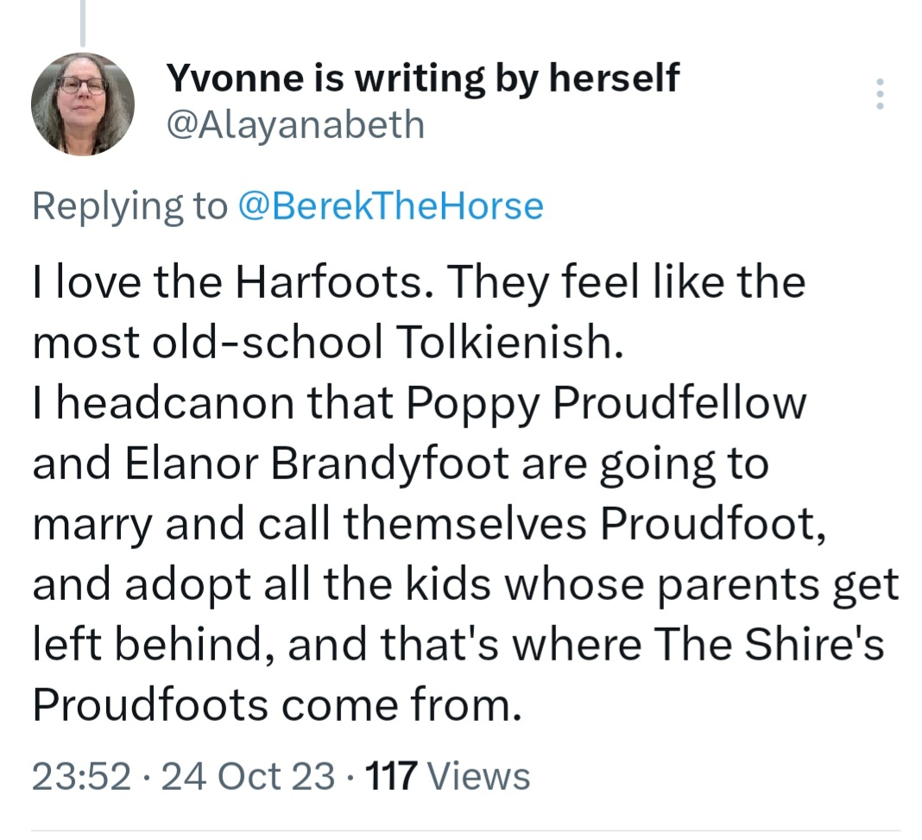This screenshot has height=840, width=922.
Task: Tap the @Alayanabeth handle
Action: click(x=294, y=124)
